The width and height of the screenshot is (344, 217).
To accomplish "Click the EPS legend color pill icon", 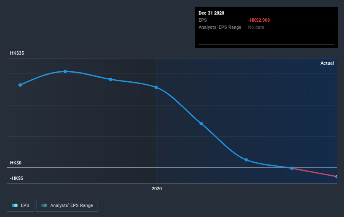I will pyautogui.click(x=15, y=205).
